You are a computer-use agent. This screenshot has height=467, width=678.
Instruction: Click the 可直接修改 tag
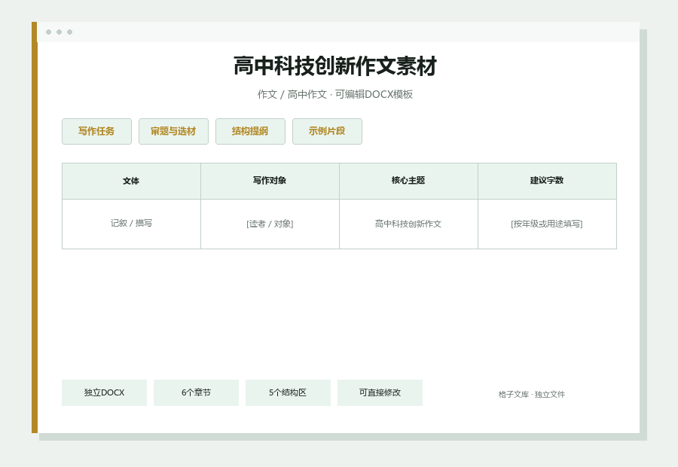pyautogui.click(x=380, y=392)
